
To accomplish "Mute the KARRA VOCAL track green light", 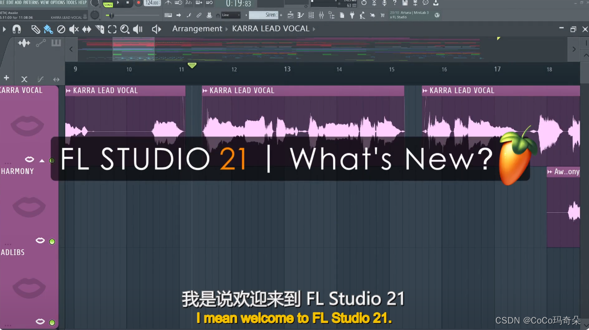I will (52, 161).
